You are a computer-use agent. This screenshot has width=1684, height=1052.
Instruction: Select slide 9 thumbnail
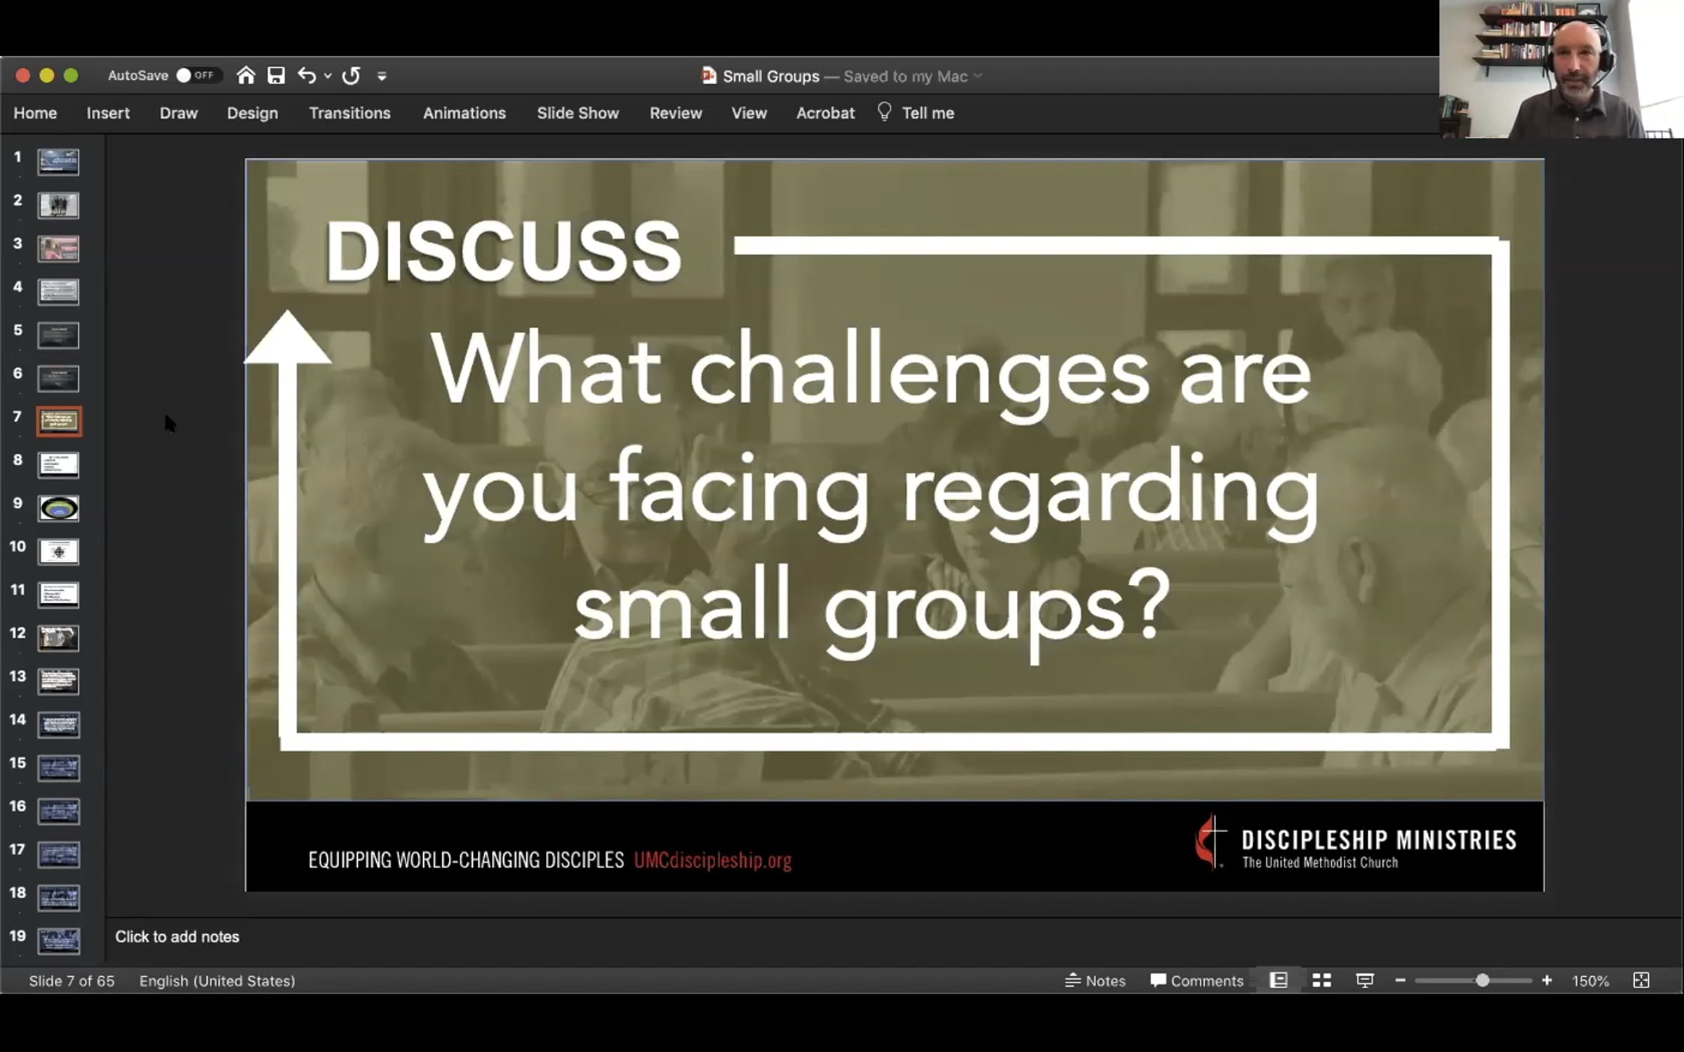(x=59, y=508)
